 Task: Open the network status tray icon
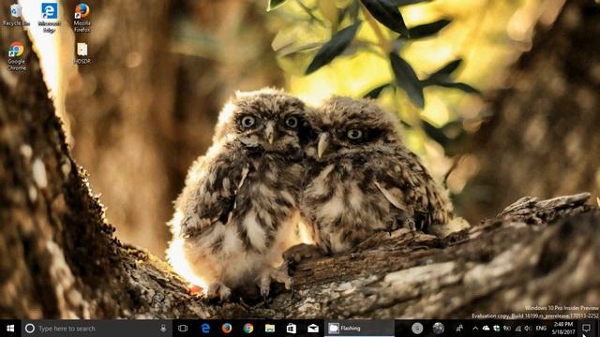(x=518, y=329)
